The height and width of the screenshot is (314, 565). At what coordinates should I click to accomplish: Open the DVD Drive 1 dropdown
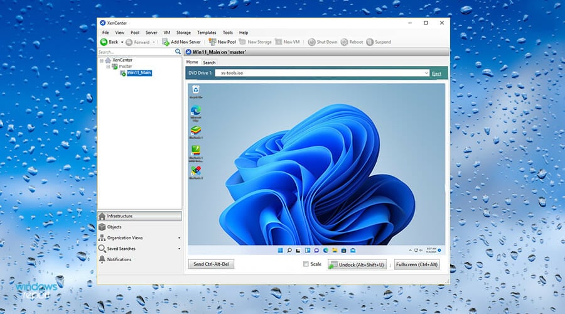[426, 73]
